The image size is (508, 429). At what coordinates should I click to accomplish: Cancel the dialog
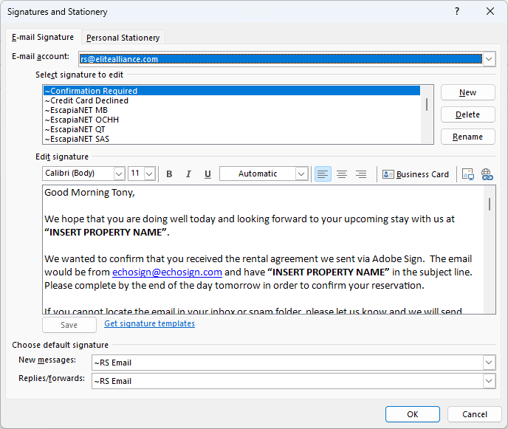474,414
